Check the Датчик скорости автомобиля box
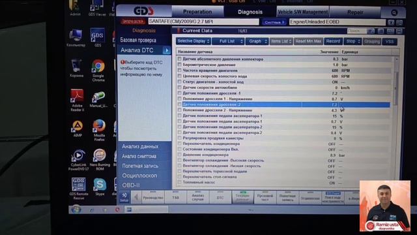 pos(180,87)
